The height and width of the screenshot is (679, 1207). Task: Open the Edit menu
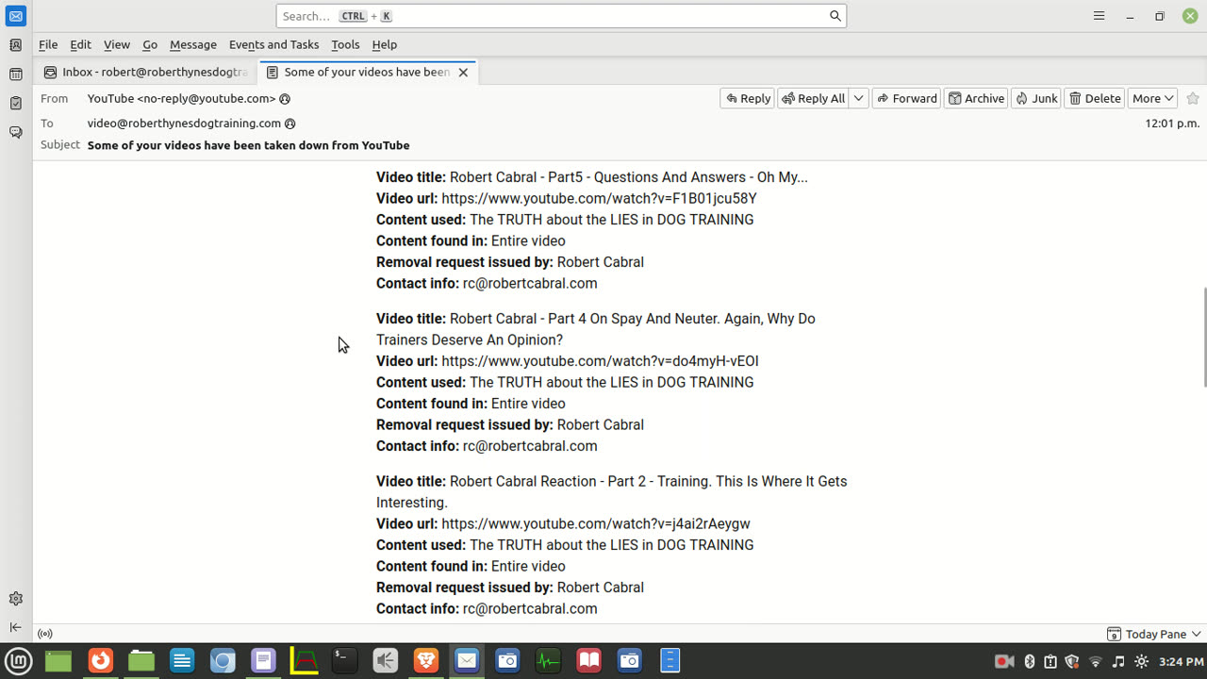point(80,44)
